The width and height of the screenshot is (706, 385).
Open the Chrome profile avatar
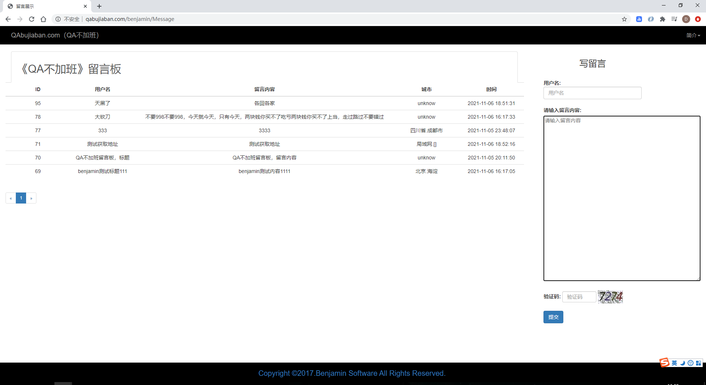click(x=686, y=19)
